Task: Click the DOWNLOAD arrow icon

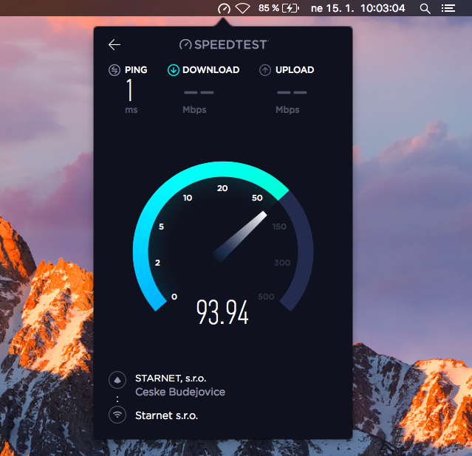Action: coord(174,70)
